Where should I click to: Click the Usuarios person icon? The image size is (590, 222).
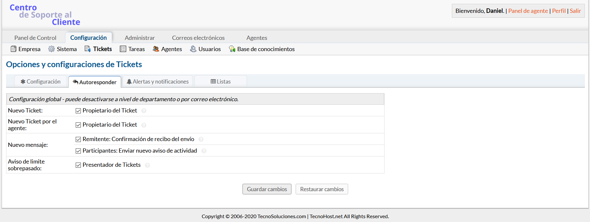(193, 49)
